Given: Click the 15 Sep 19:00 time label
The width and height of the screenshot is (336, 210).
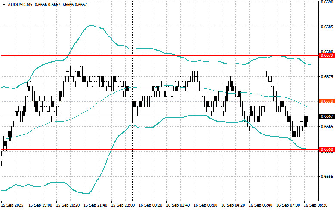Looking at the screenshot, I should click(x=40, y=205).
